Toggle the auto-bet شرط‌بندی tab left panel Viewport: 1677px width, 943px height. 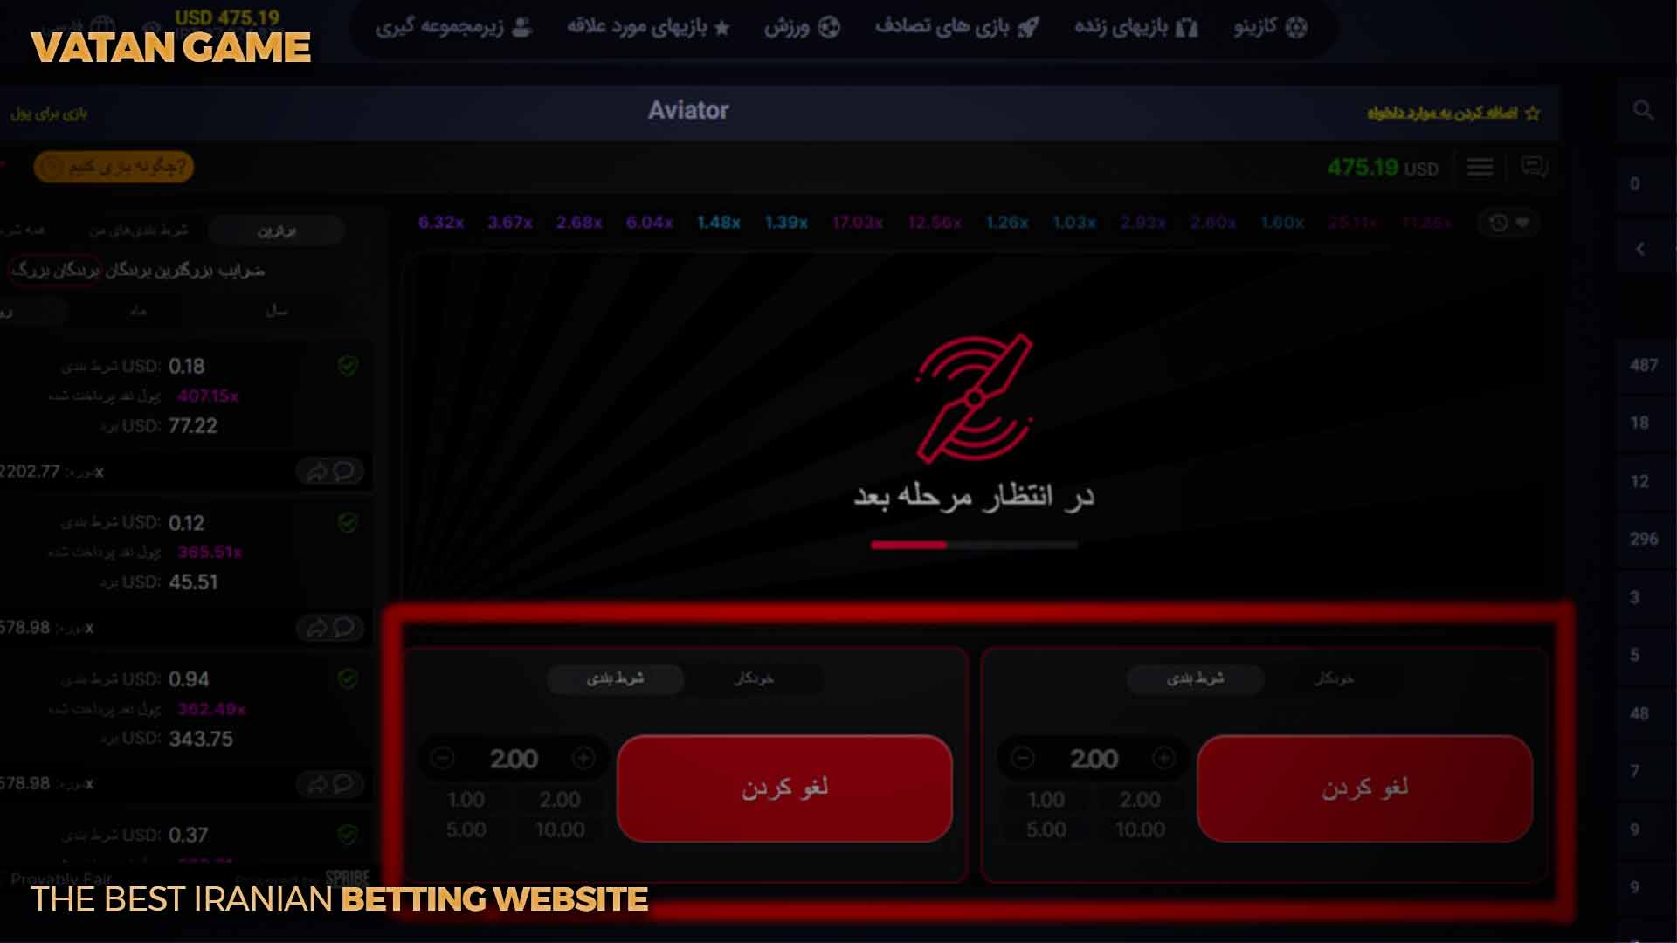616,677
